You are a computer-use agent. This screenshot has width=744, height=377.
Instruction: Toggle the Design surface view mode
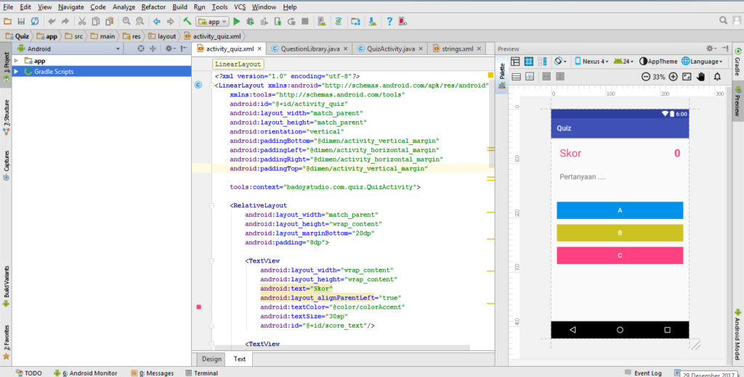tap(515, 62)
